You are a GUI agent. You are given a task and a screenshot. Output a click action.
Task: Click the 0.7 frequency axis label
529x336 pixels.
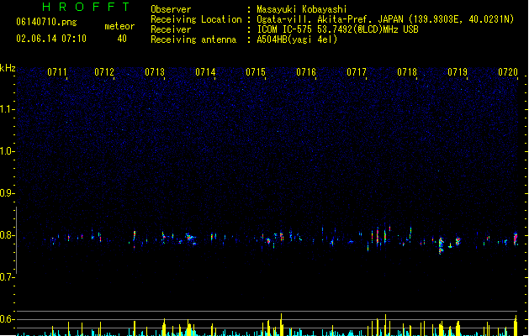[x=7, y=277]
